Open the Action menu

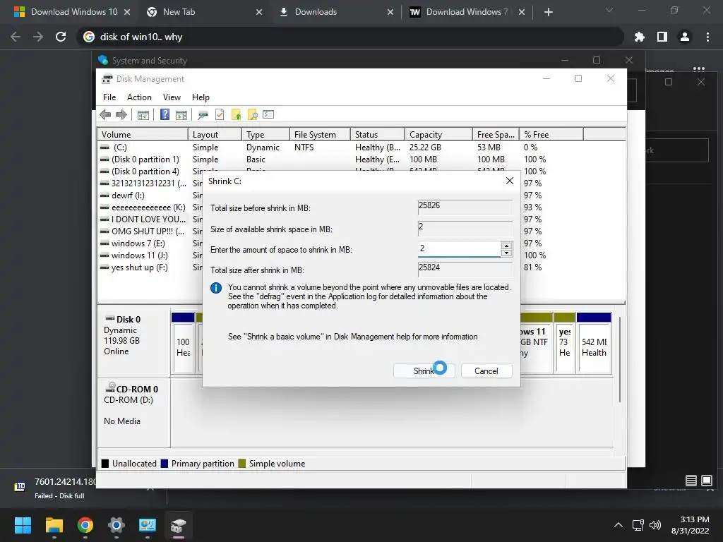139,97
